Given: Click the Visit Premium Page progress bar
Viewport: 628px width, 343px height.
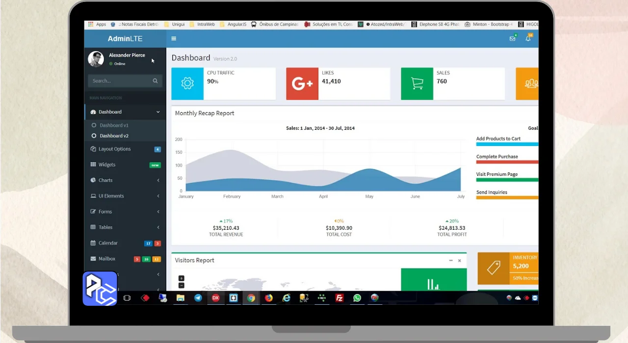Looking at the screenshot, I should pos(507,180).
